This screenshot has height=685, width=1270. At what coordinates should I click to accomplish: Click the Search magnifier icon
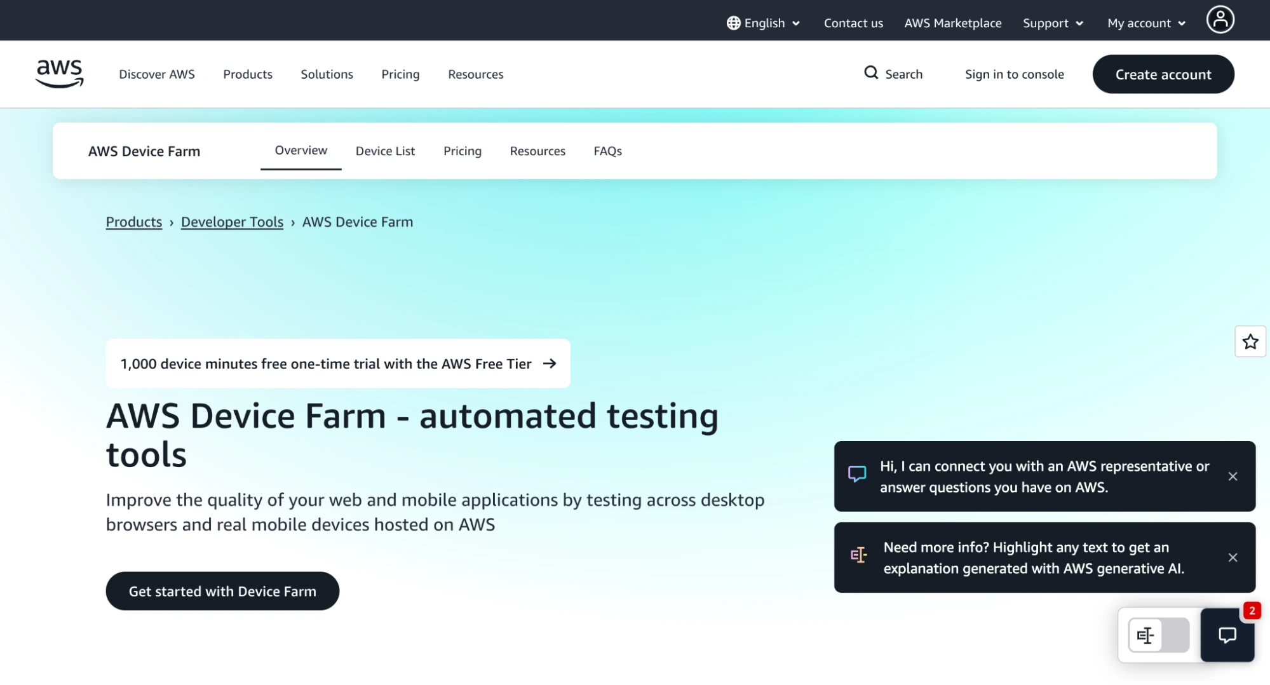871,73
